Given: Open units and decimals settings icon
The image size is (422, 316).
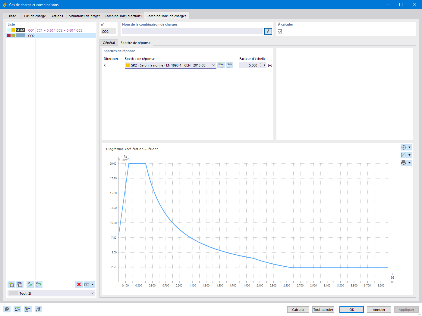Looking at the screenshot, I should 17,309.
